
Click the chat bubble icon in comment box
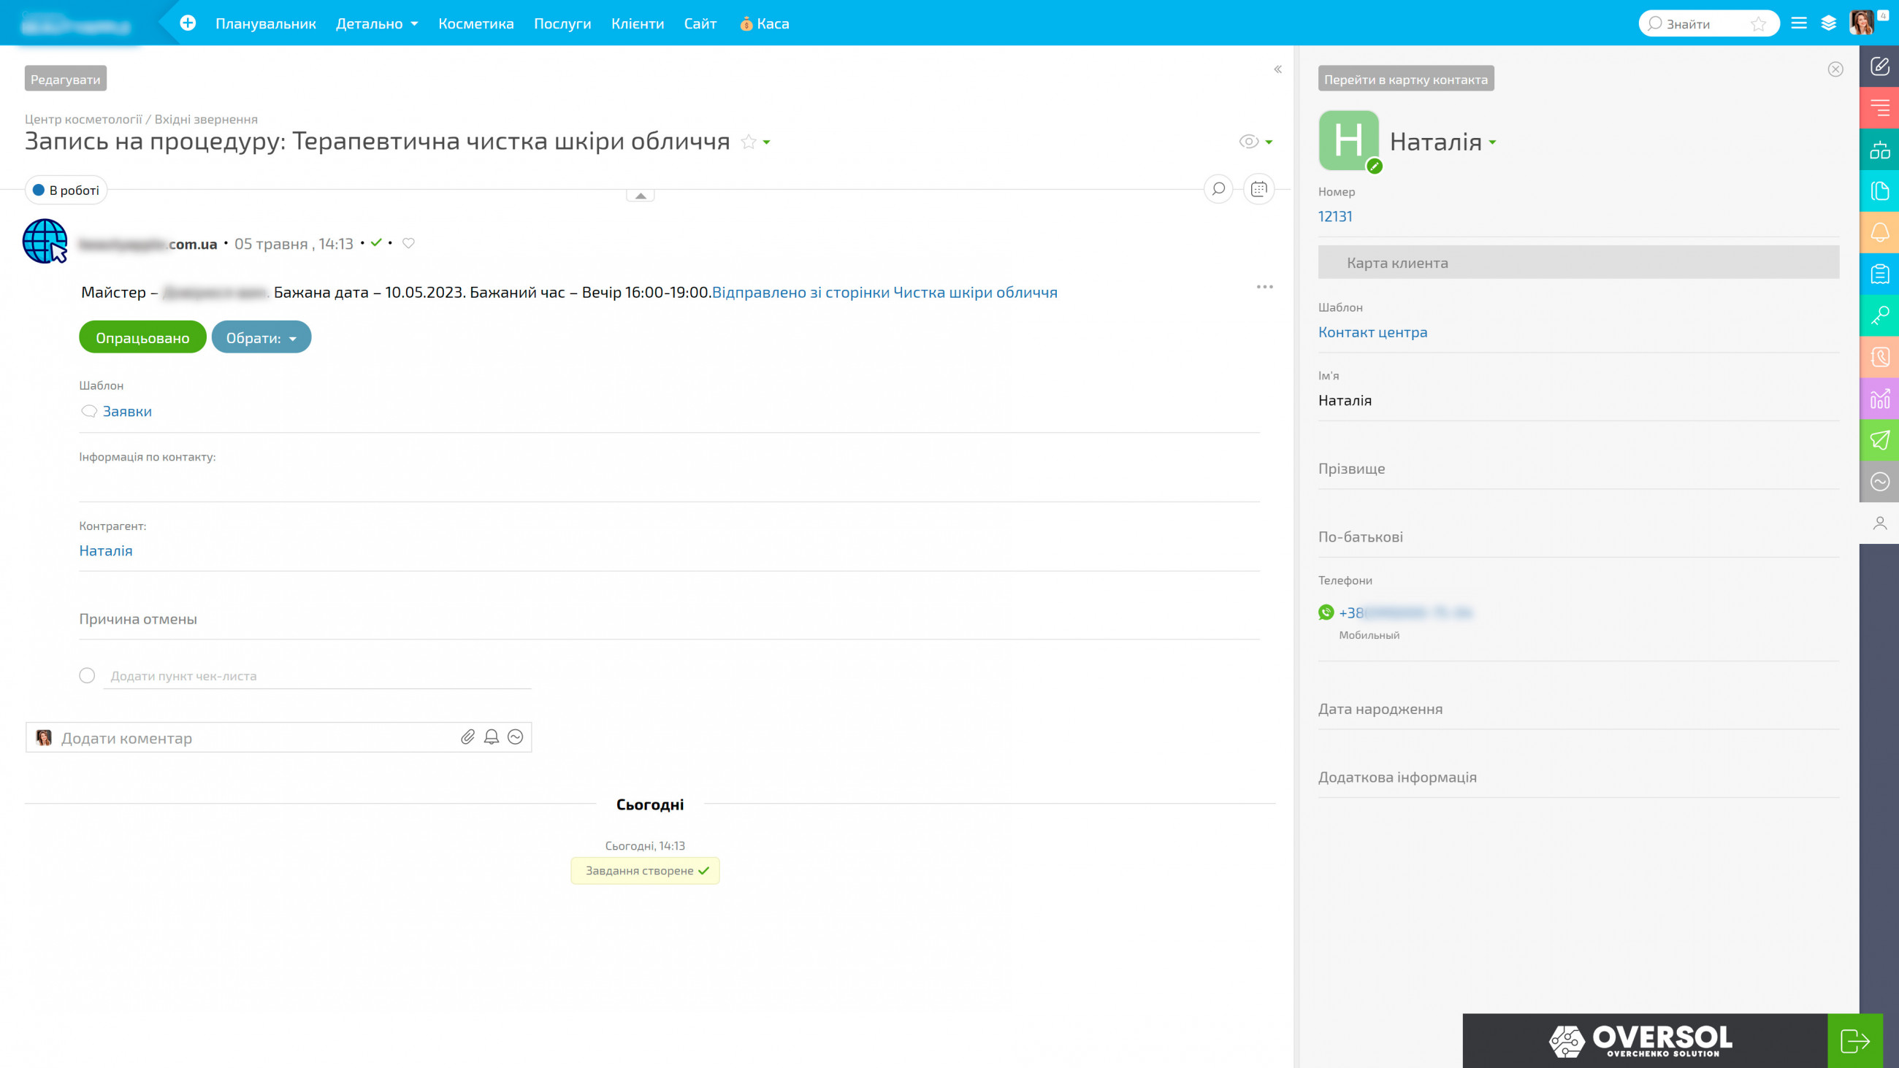coord(516,737)
